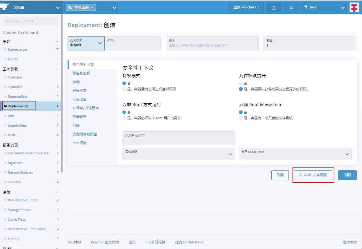This screenshot has width=362, height=249.
Task: Expand the 添加功能 capabilities dropdown
Action: (179, 154)
